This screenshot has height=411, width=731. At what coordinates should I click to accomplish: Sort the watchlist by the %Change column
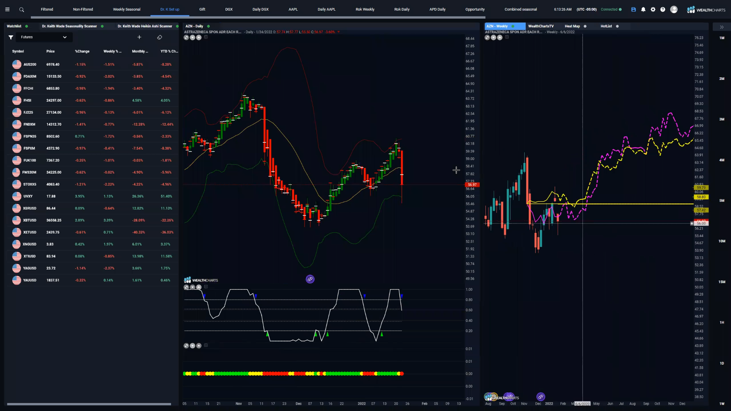pyautogui.click(x=82, y=51)
